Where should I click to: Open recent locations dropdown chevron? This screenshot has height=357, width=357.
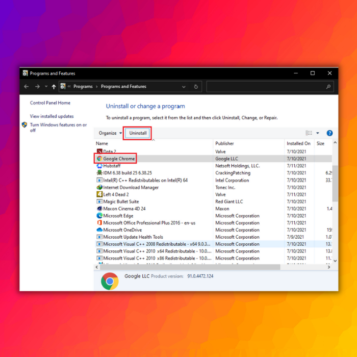click(46, 87)
